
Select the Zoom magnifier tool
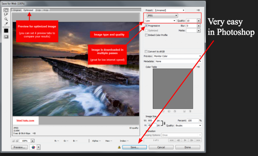(x=6, y=19)
